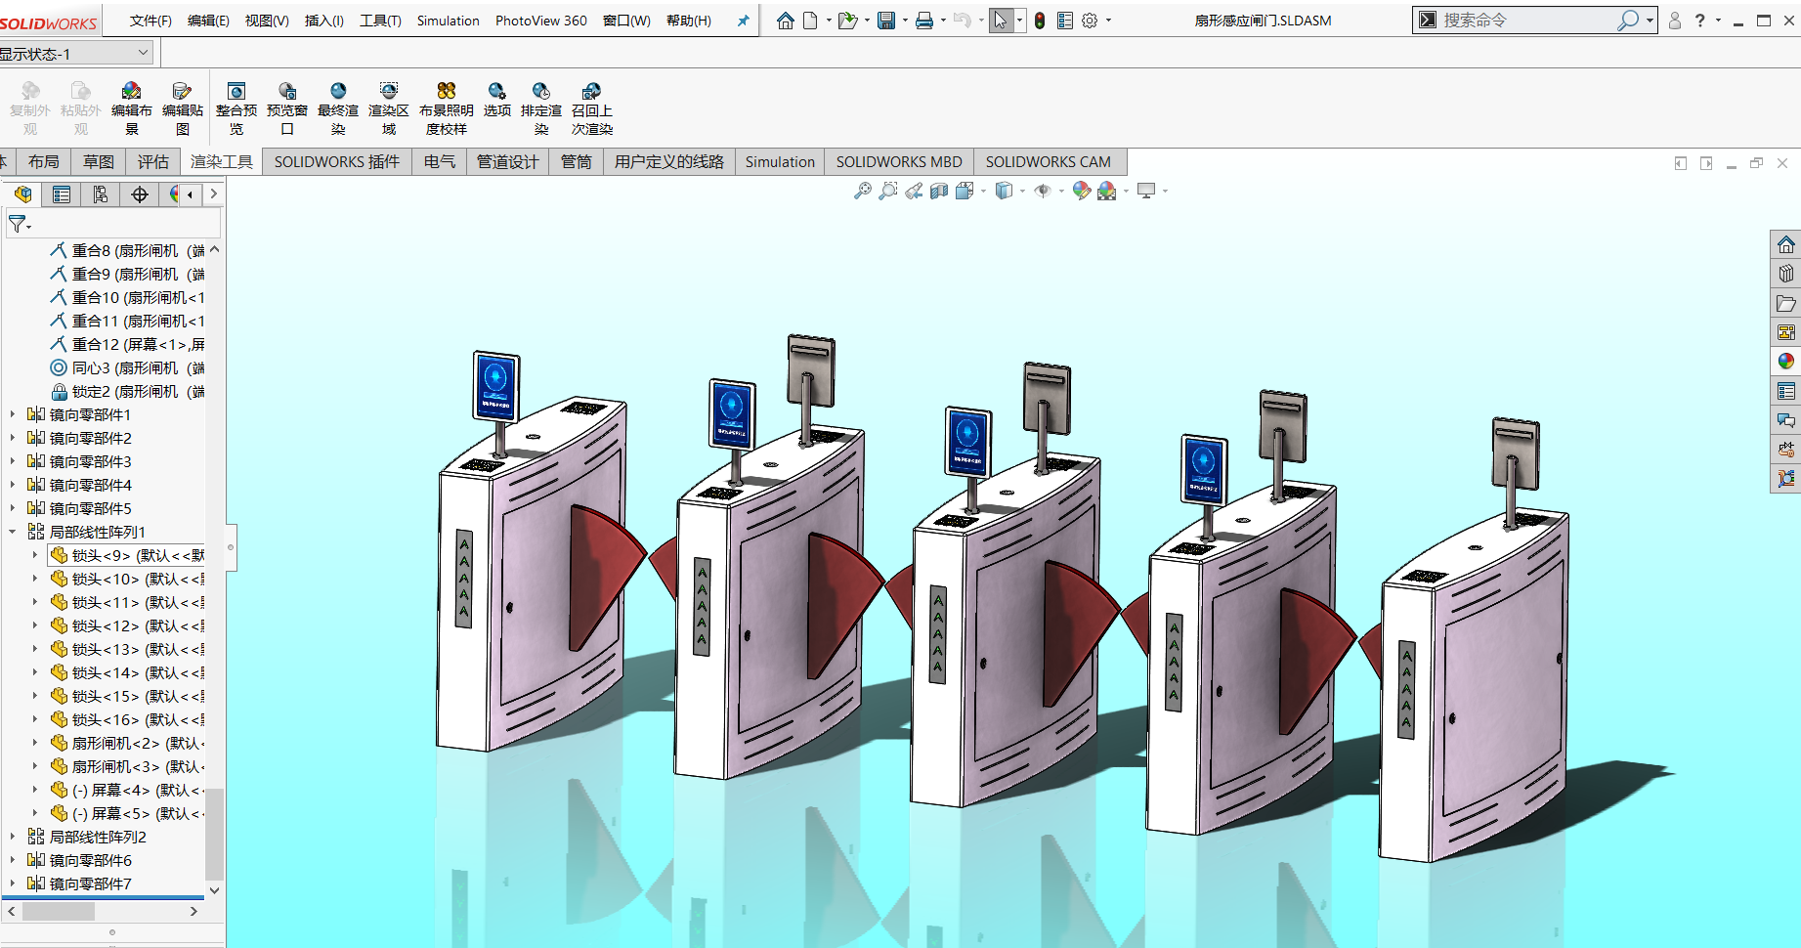Open the Design Library task pane icon
The height and width of the screenshot is (948, 1801).
(1786, 274)
